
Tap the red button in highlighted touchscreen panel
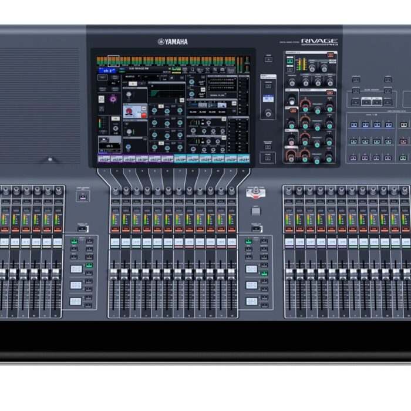point(144,115)
